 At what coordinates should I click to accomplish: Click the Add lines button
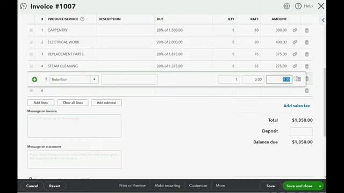click(41, 102)
